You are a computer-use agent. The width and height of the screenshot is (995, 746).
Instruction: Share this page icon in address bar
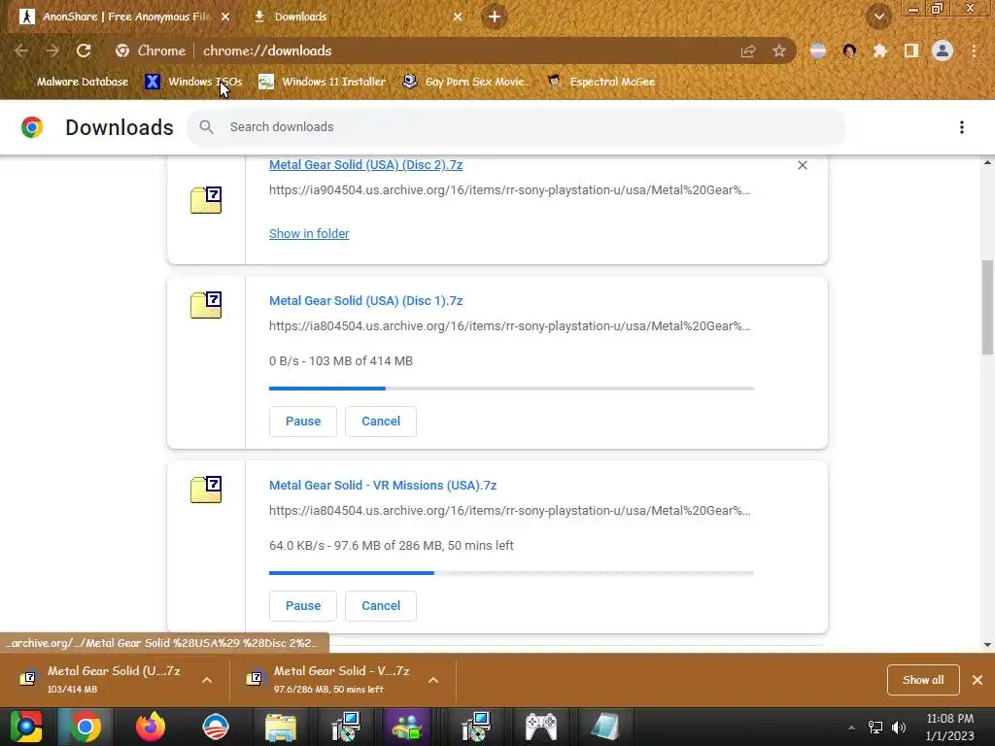pyautogui.click(x=748, y=51)
